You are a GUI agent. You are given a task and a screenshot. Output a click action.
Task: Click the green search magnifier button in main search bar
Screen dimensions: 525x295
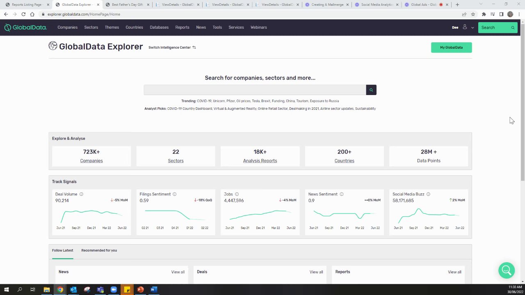pyautogui.click(x=371, y=90)
